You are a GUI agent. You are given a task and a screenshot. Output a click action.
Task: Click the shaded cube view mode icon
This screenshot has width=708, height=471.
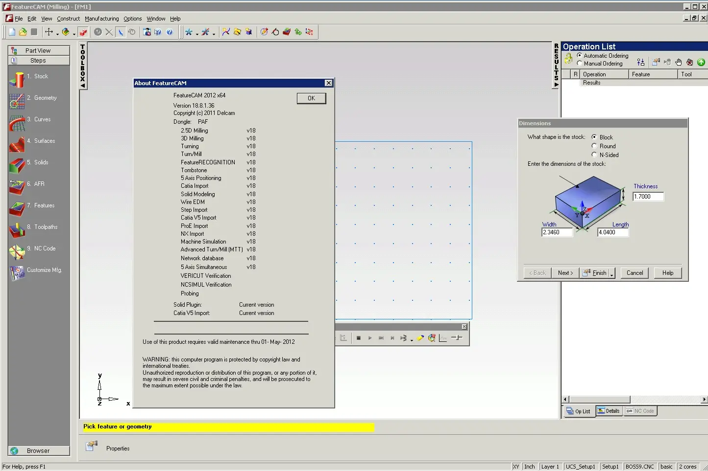66,32
